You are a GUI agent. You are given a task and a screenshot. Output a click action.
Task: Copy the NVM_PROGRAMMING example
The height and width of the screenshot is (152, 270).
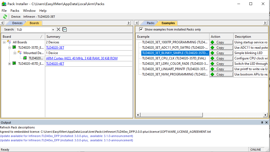click(221, 74)
